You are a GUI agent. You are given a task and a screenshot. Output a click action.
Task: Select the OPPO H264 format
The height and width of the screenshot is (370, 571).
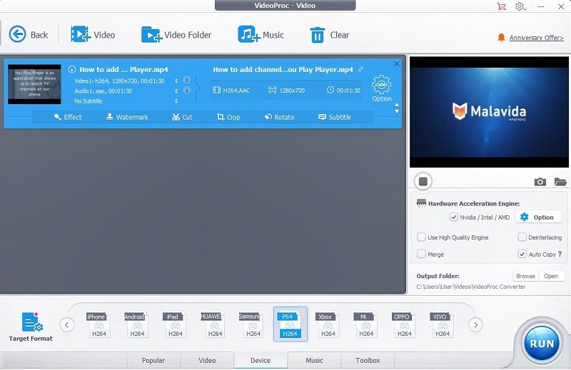coord(405,324)
